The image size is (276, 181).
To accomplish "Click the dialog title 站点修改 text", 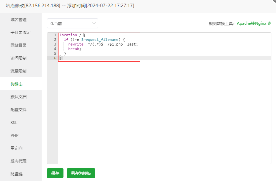I will (x=15, y=6).
